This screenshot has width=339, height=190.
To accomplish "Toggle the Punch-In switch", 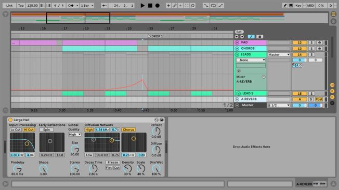I will [206, 6].
